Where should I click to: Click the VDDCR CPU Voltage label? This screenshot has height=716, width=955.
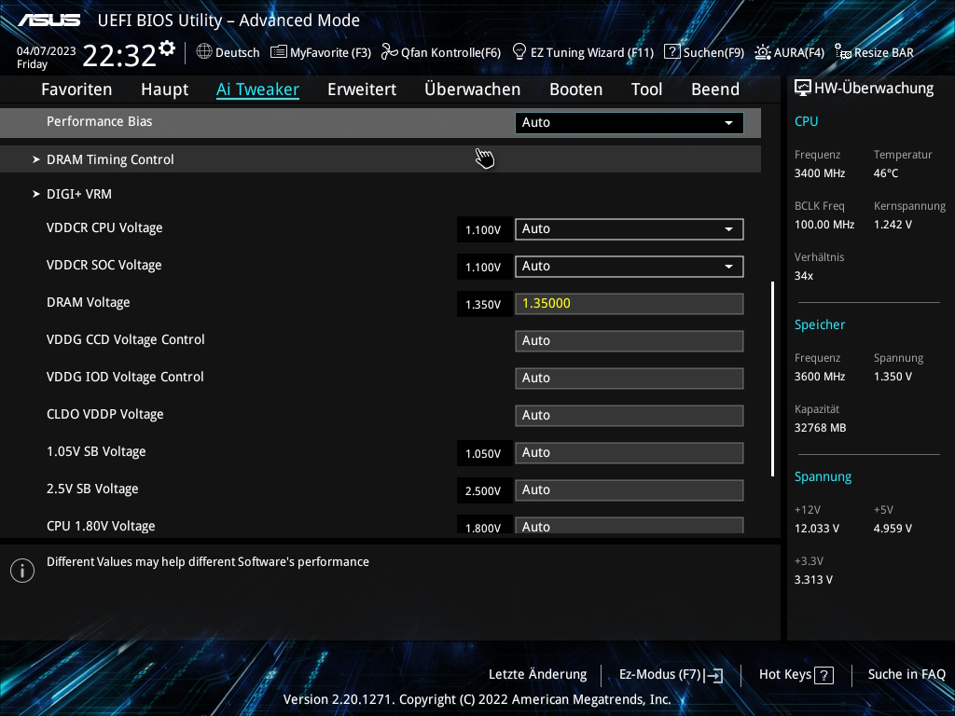click(x=104, y=228)
